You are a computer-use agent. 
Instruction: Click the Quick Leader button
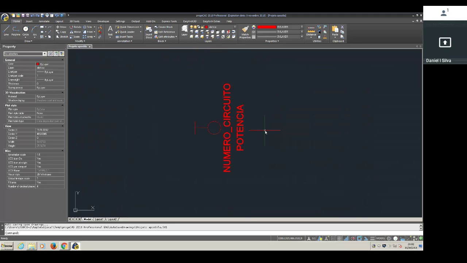[125, 32]
